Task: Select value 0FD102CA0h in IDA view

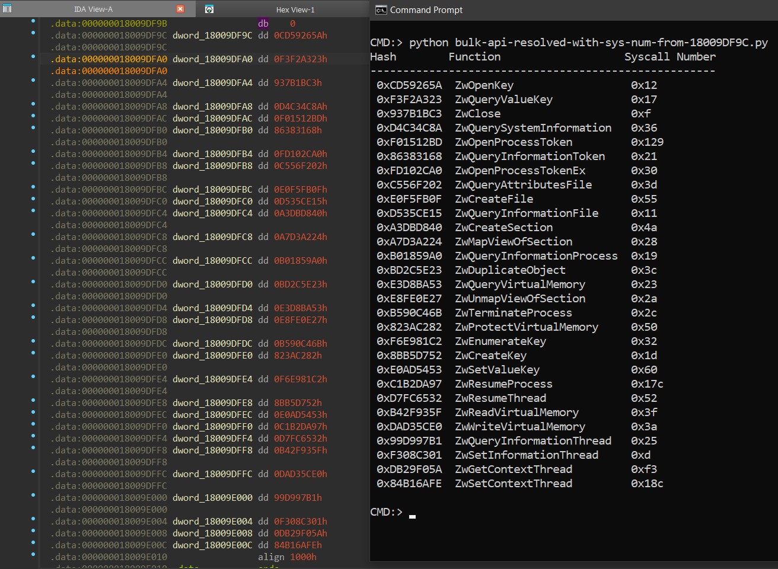Action: (x=301, y=154)
